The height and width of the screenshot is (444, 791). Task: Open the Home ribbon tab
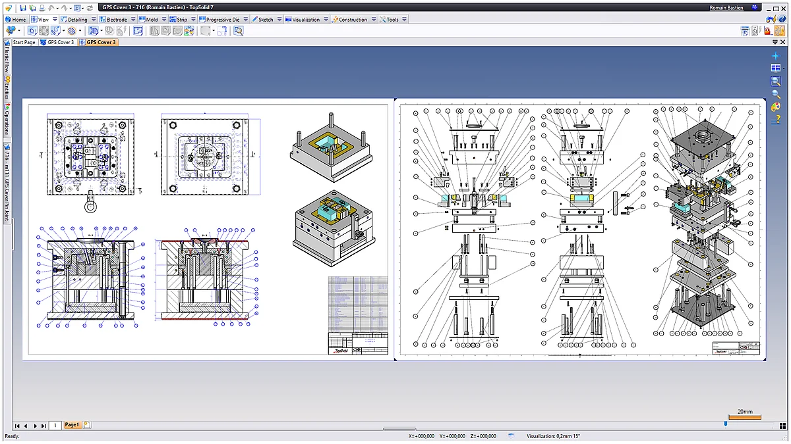[15, 20]
